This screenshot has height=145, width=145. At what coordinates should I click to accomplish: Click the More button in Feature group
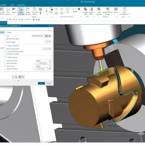point(116,11)
